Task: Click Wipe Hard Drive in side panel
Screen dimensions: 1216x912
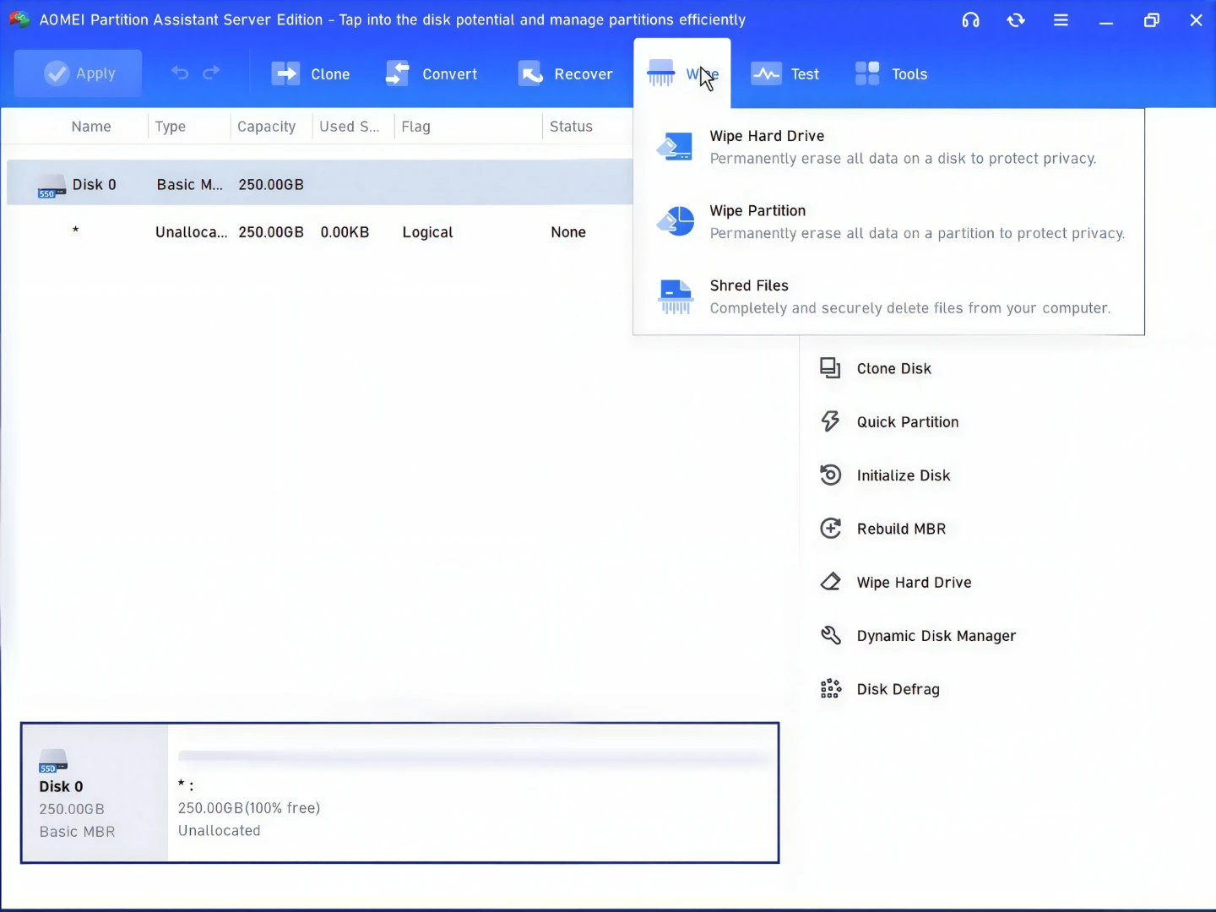Action: coord(914,583)
